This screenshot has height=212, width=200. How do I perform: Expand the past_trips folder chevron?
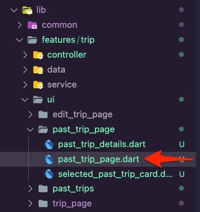pyautogui.click(x=30, y=189)
